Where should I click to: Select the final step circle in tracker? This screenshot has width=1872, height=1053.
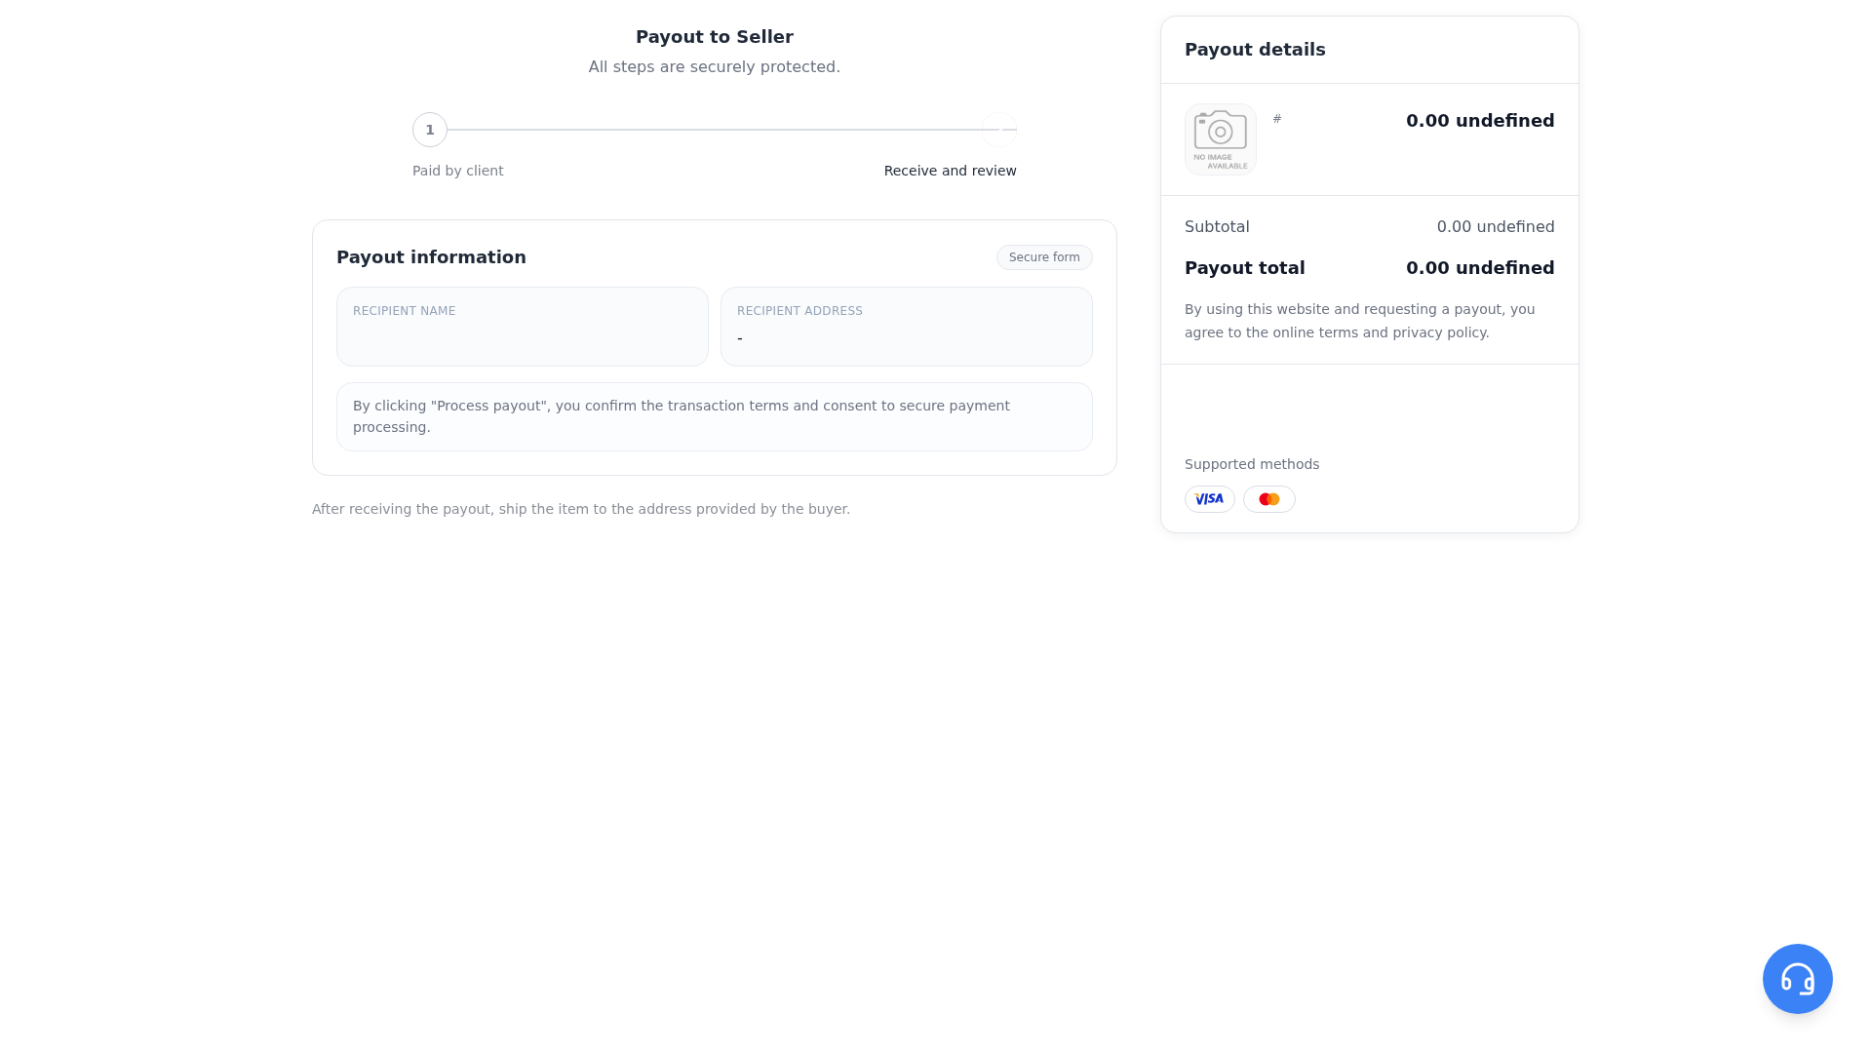pyautogui.click(x=999, y=130)
